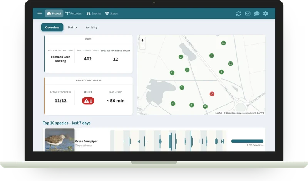This screenshot has width=308, height=181.
Task: Select recorder marker 11 on map
Action: pyautogui.click(x=223, y=43)
